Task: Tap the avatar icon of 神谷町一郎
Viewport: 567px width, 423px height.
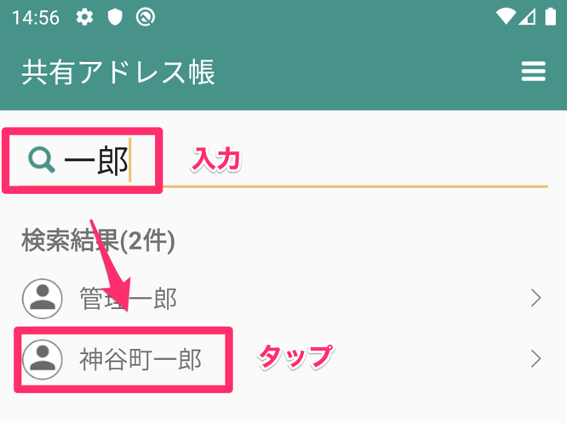Action: click(x=43, y=359)
